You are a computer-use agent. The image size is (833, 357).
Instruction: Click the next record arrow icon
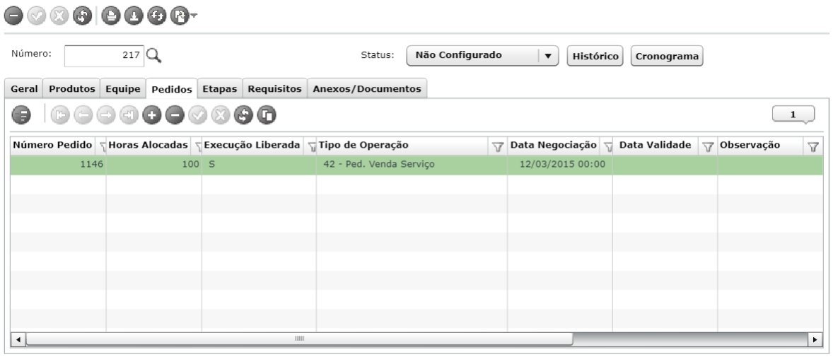106,115
